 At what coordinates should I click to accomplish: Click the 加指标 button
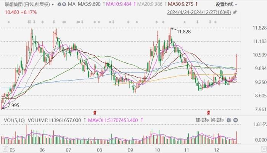coord(202,120)
